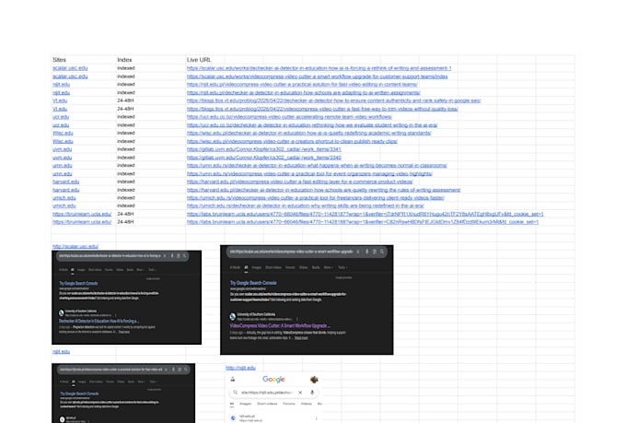Image resolution: width=626 pixels, height=423 pixels.
Task: Select the 24-48H cell in Vt.edu dechecker row
Action: (151, 100)
